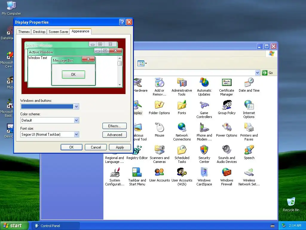Open Scheduled Tasks icon
306x230 pixels.
click(x=182, y=154)
